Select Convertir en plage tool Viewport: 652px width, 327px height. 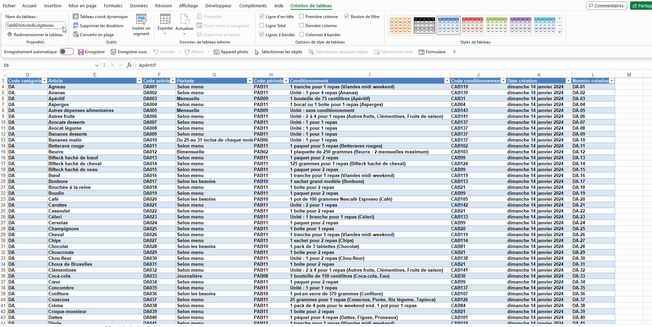tap(93, 35)
